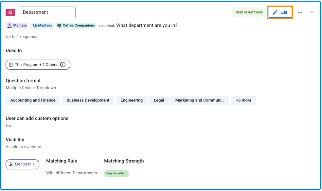
Task: Select the Engineering option chip
Action: [132, 100]
